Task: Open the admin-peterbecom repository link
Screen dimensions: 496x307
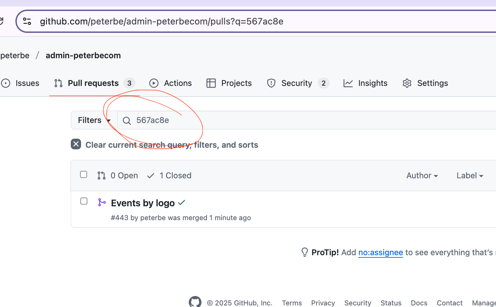Action: (x=83, y=56)
